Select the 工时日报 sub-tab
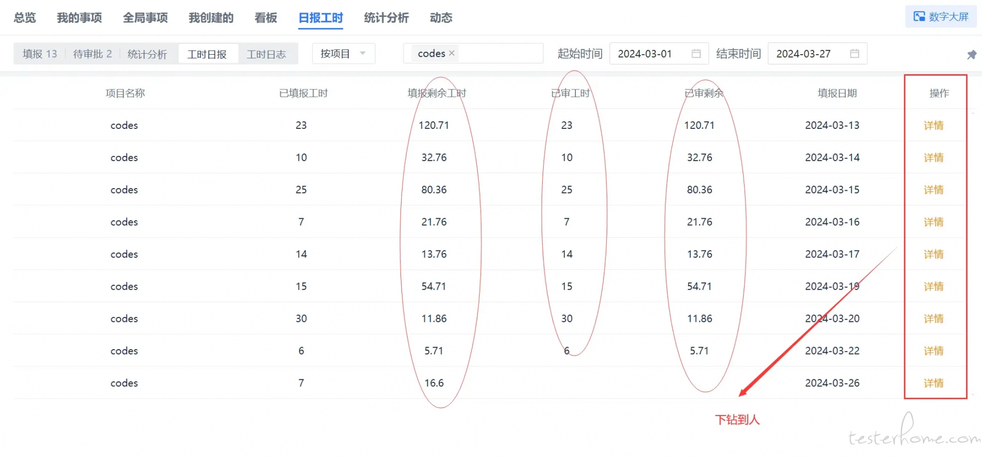Screen dimensions: 982x458 pos(207,54)
